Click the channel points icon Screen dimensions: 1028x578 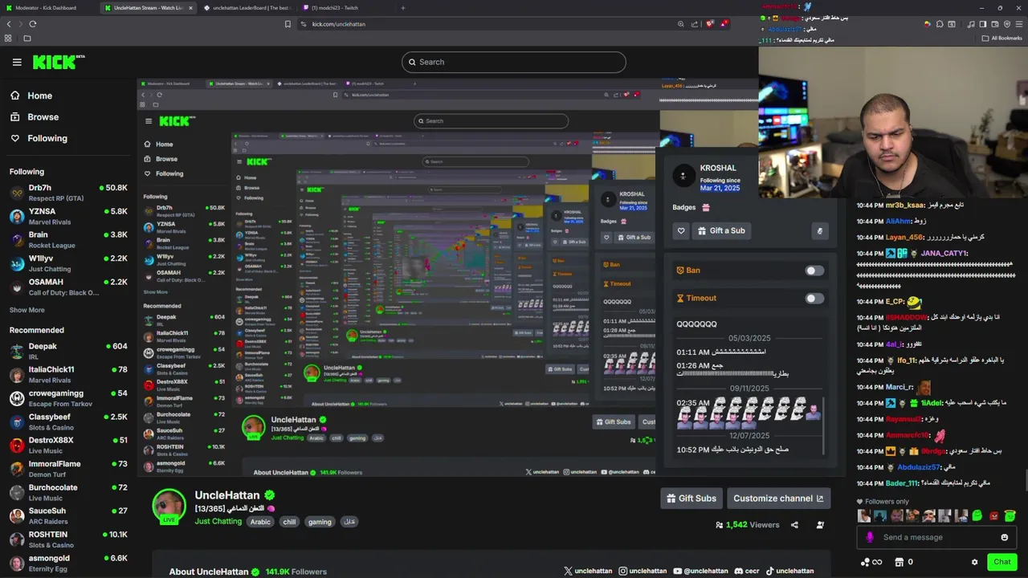(865, 562)
